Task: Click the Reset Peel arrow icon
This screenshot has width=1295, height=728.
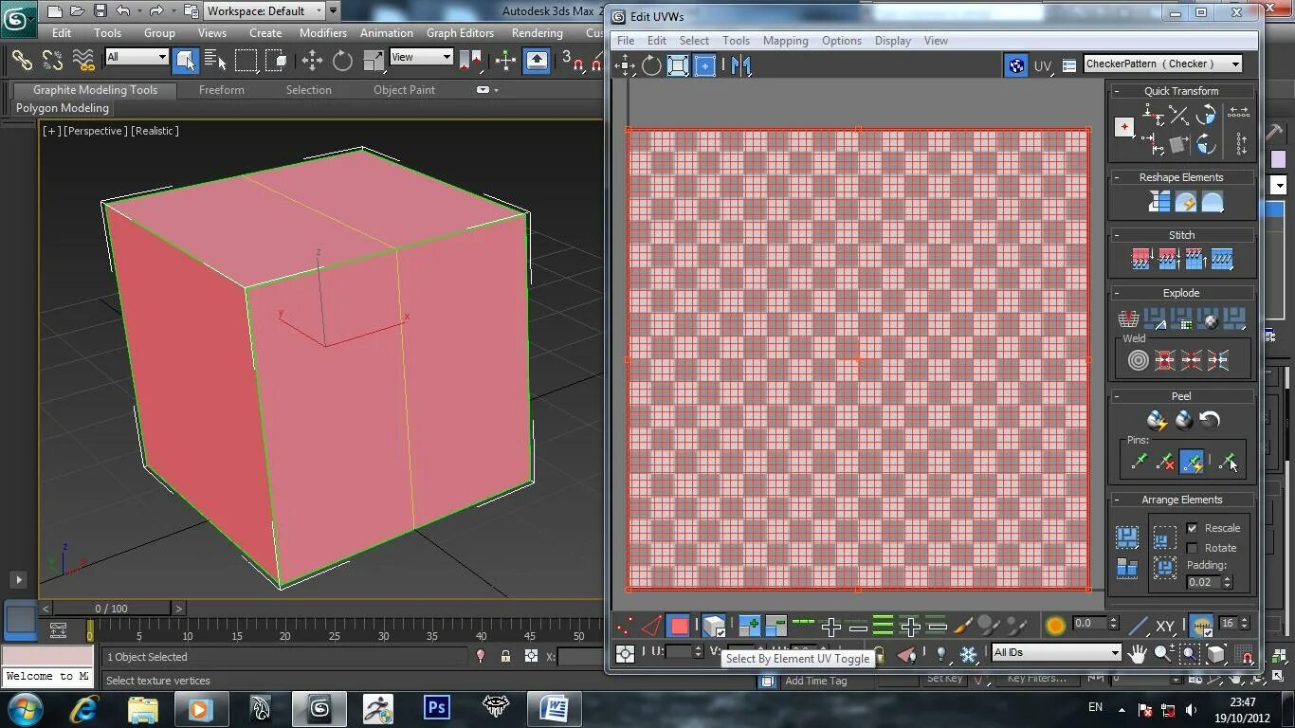Action: tap(1210, 420)
